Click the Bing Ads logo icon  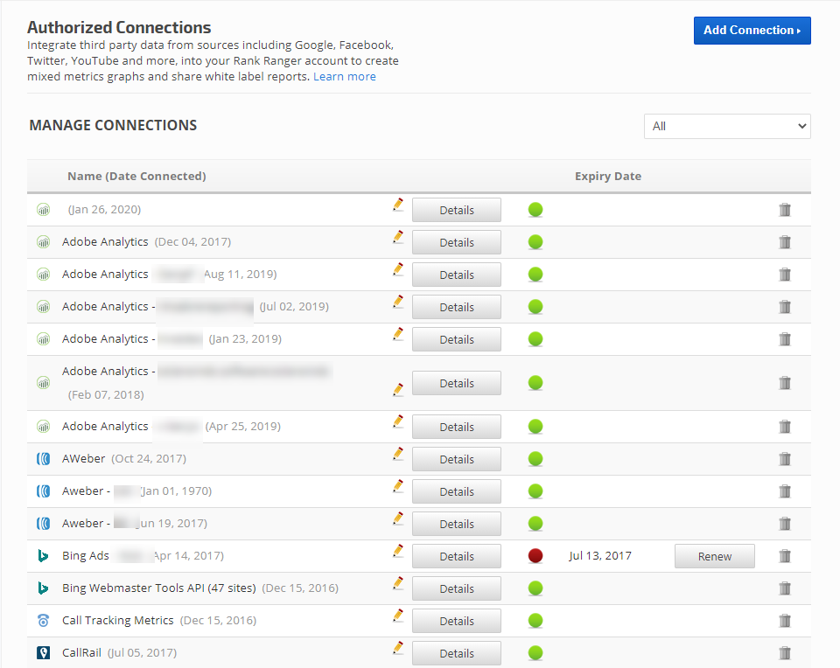tap(43, 556)
